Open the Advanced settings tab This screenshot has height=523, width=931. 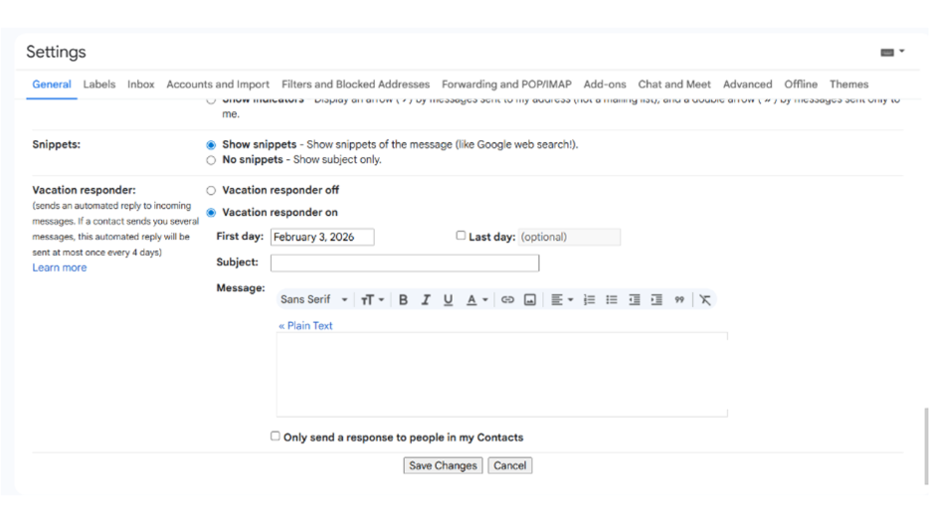click(x=748, y=85)
